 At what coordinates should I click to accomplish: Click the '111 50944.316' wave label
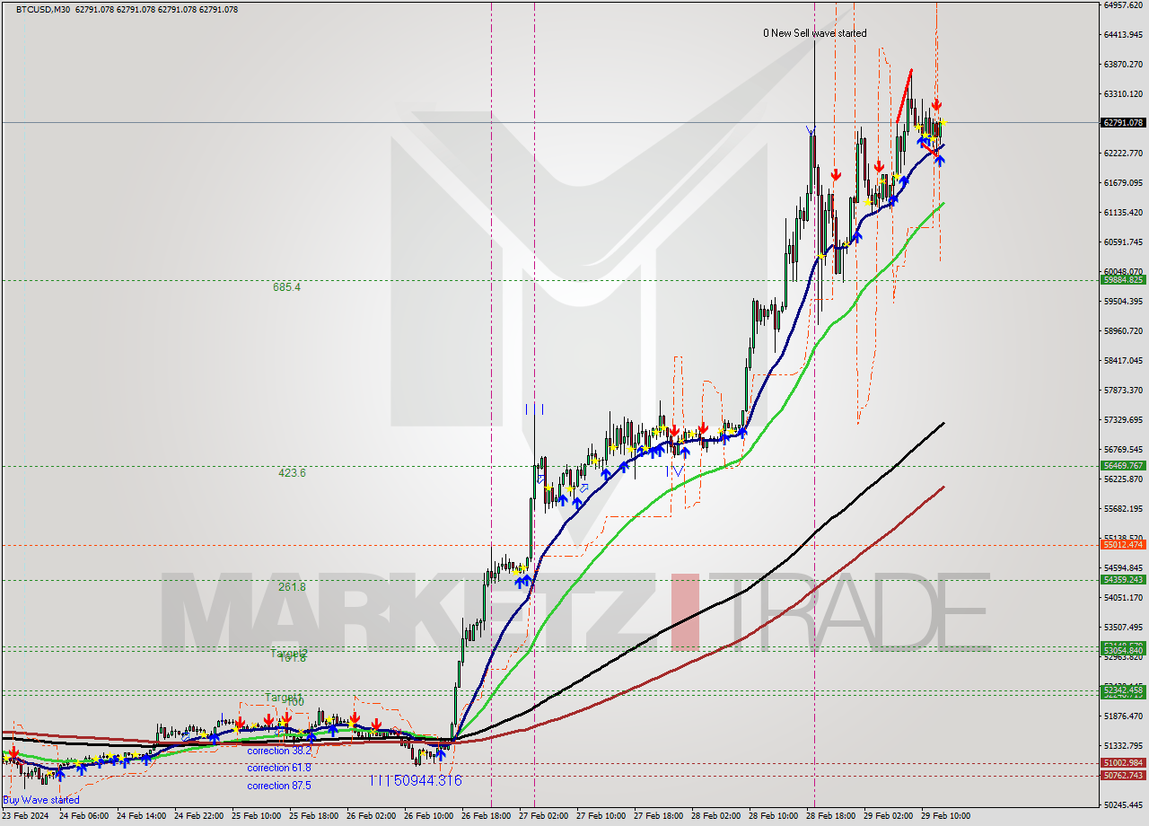pyautogui.click(x=415, y=781)
